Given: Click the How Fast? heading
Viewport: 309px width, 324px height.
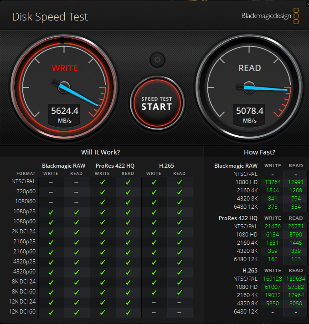Looking at the screenshot, I should pos(260,152).
